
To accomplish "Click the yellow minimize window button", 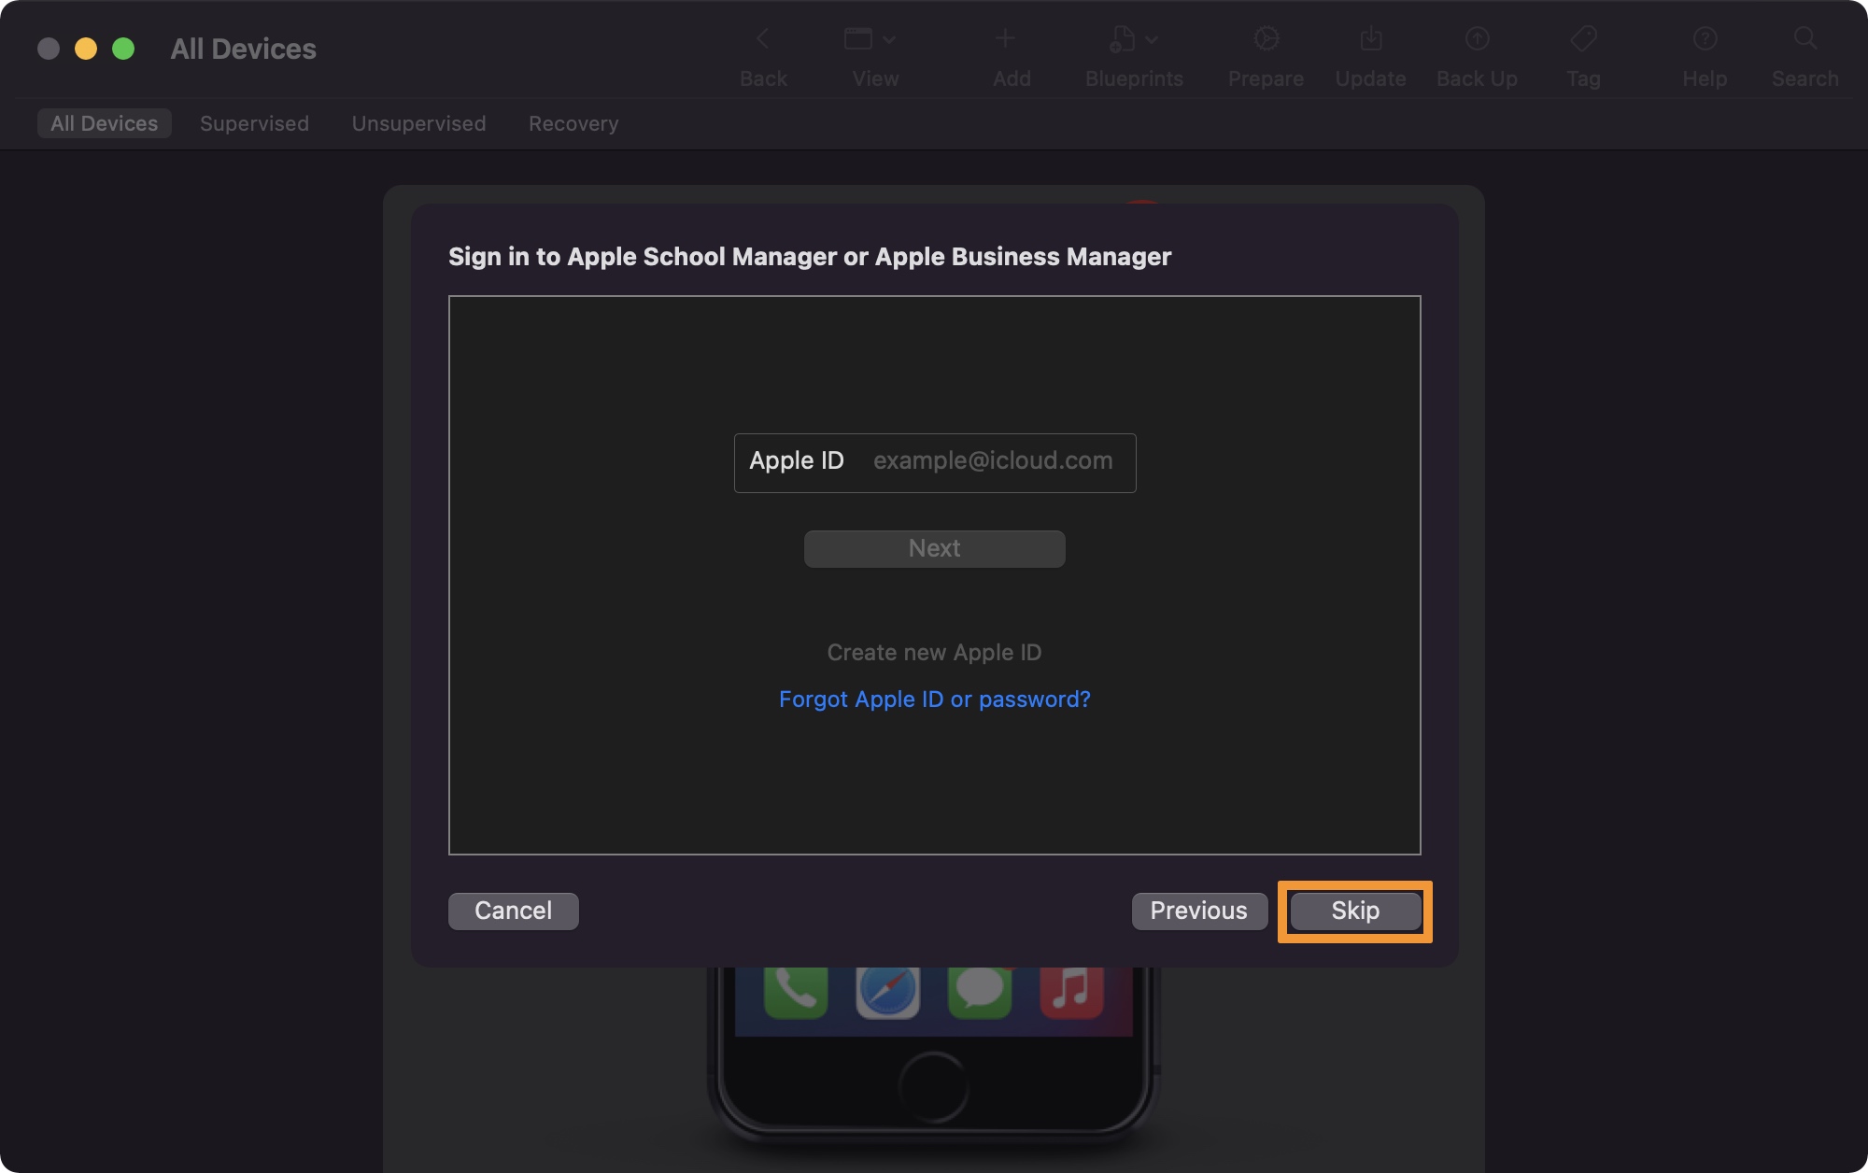I will 86,49.
